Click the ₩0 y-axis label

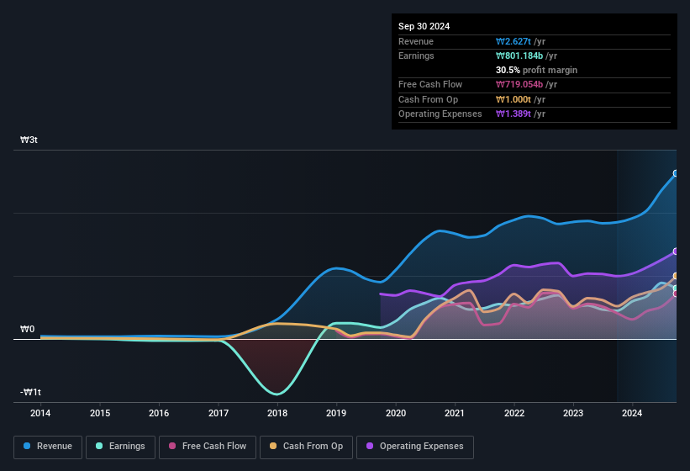coord(27,329)
